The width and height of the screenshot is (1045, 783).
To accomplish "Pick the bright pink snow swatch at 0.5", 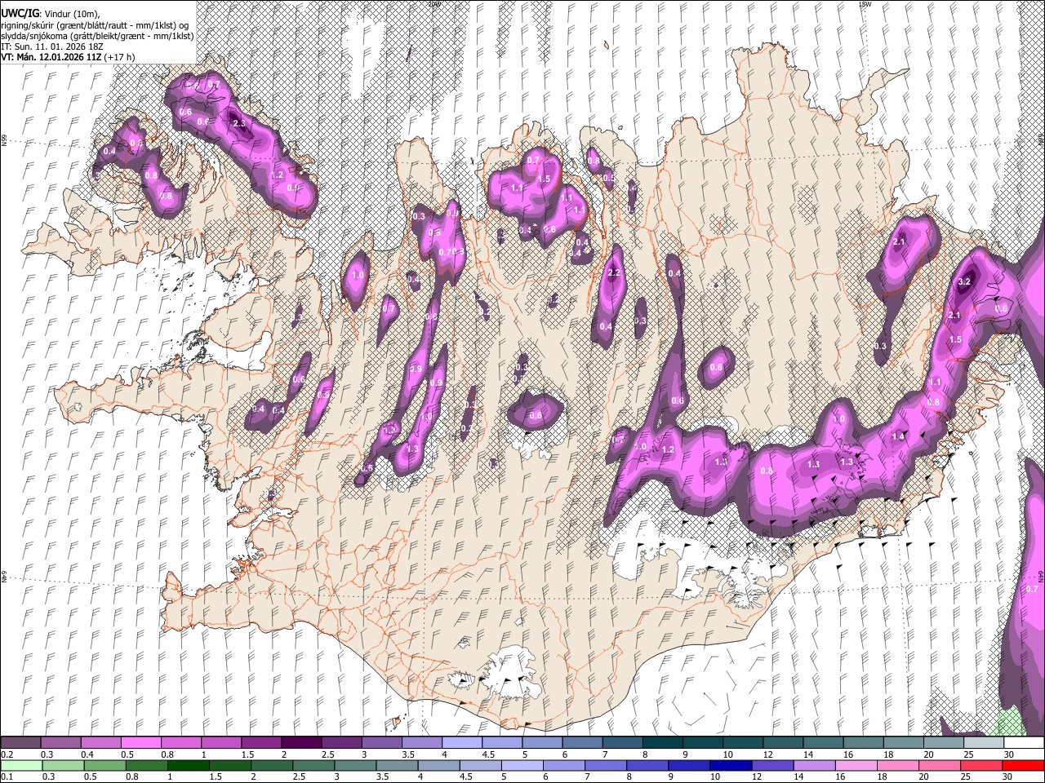I will pos(140,743).
